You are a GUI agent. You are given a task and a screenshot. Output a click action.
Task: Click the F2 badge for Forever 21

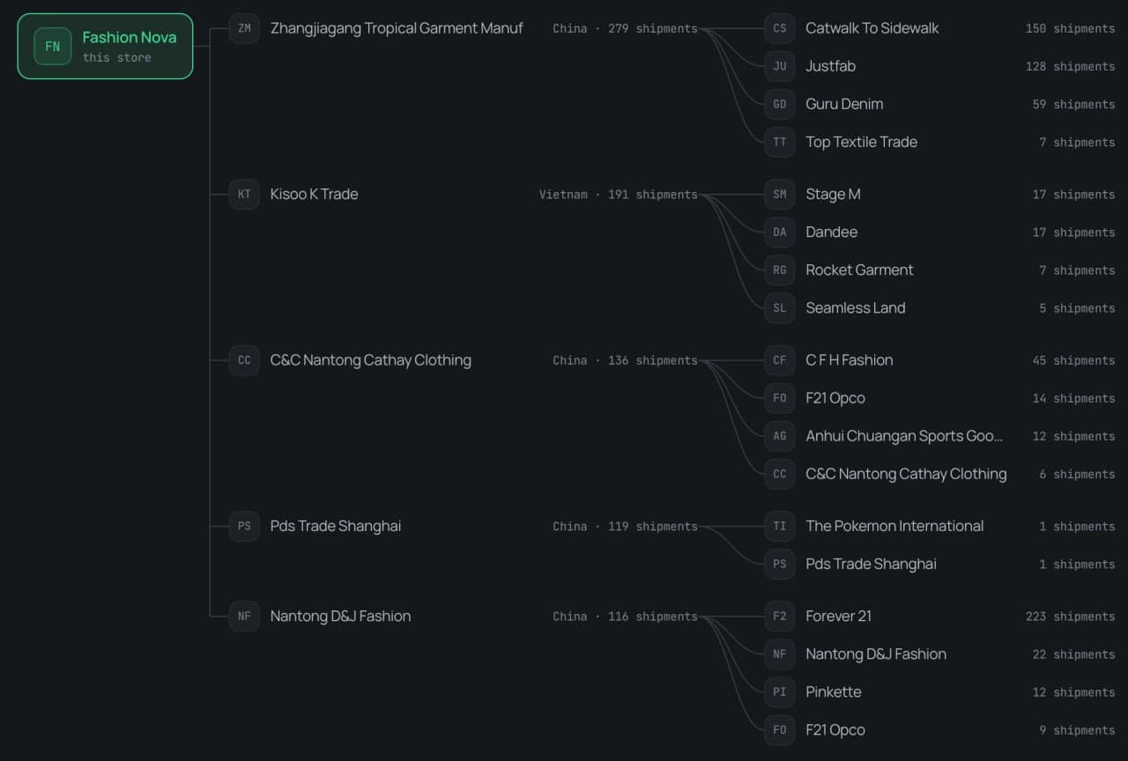(x=780, y=617)
